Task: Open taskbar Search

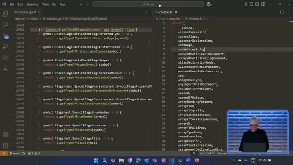Action: click(104, 160)
